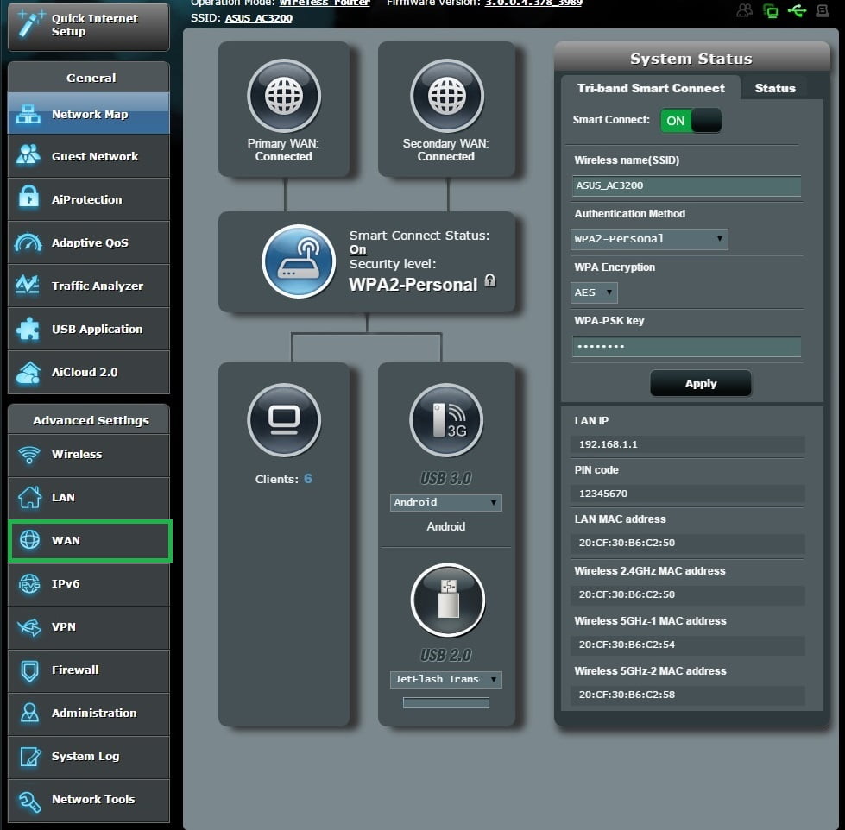Screen dimensions: 845x830
Task: Click Secondary WAN globe icon
Action: pos(447,96)
